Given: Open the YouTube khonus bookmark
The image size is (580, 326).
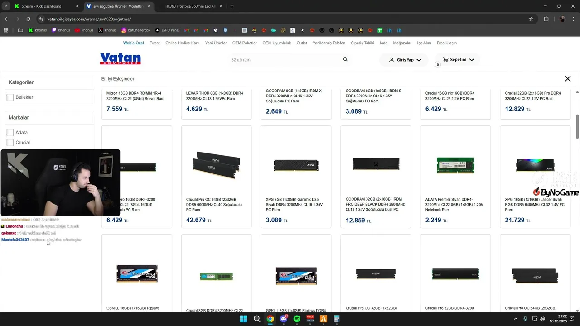Looking at the screenshot, I should coord(84,30).
